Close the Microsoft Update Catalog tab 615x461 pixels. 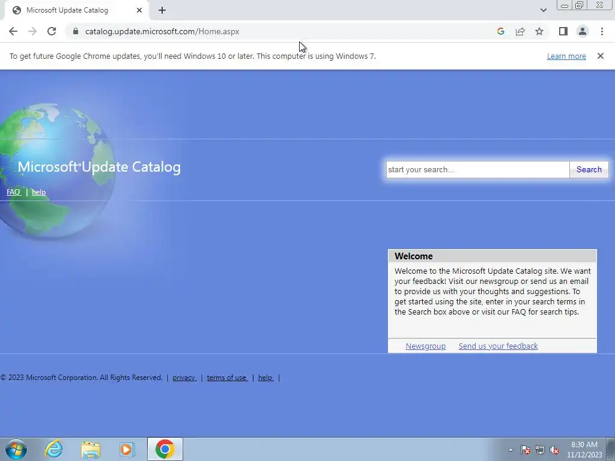[x=139, y=10]
